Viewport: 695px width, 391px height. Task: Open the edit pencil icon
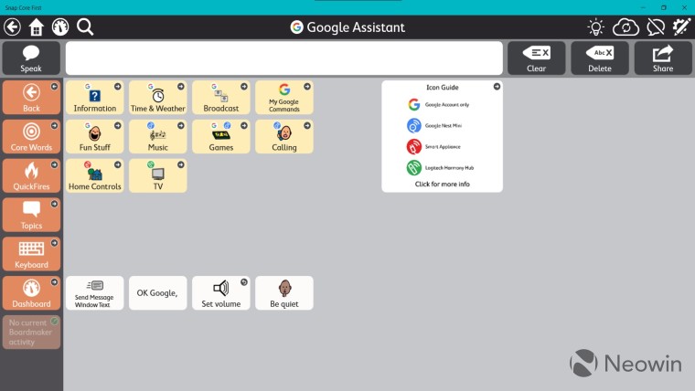pos(681,27)
